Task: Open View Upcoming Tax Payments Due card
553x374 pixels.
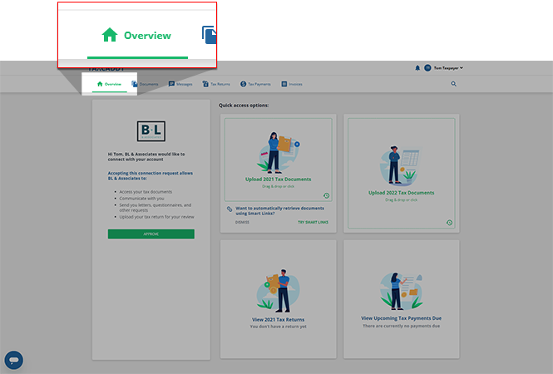Action: click(x=402, y=299)
